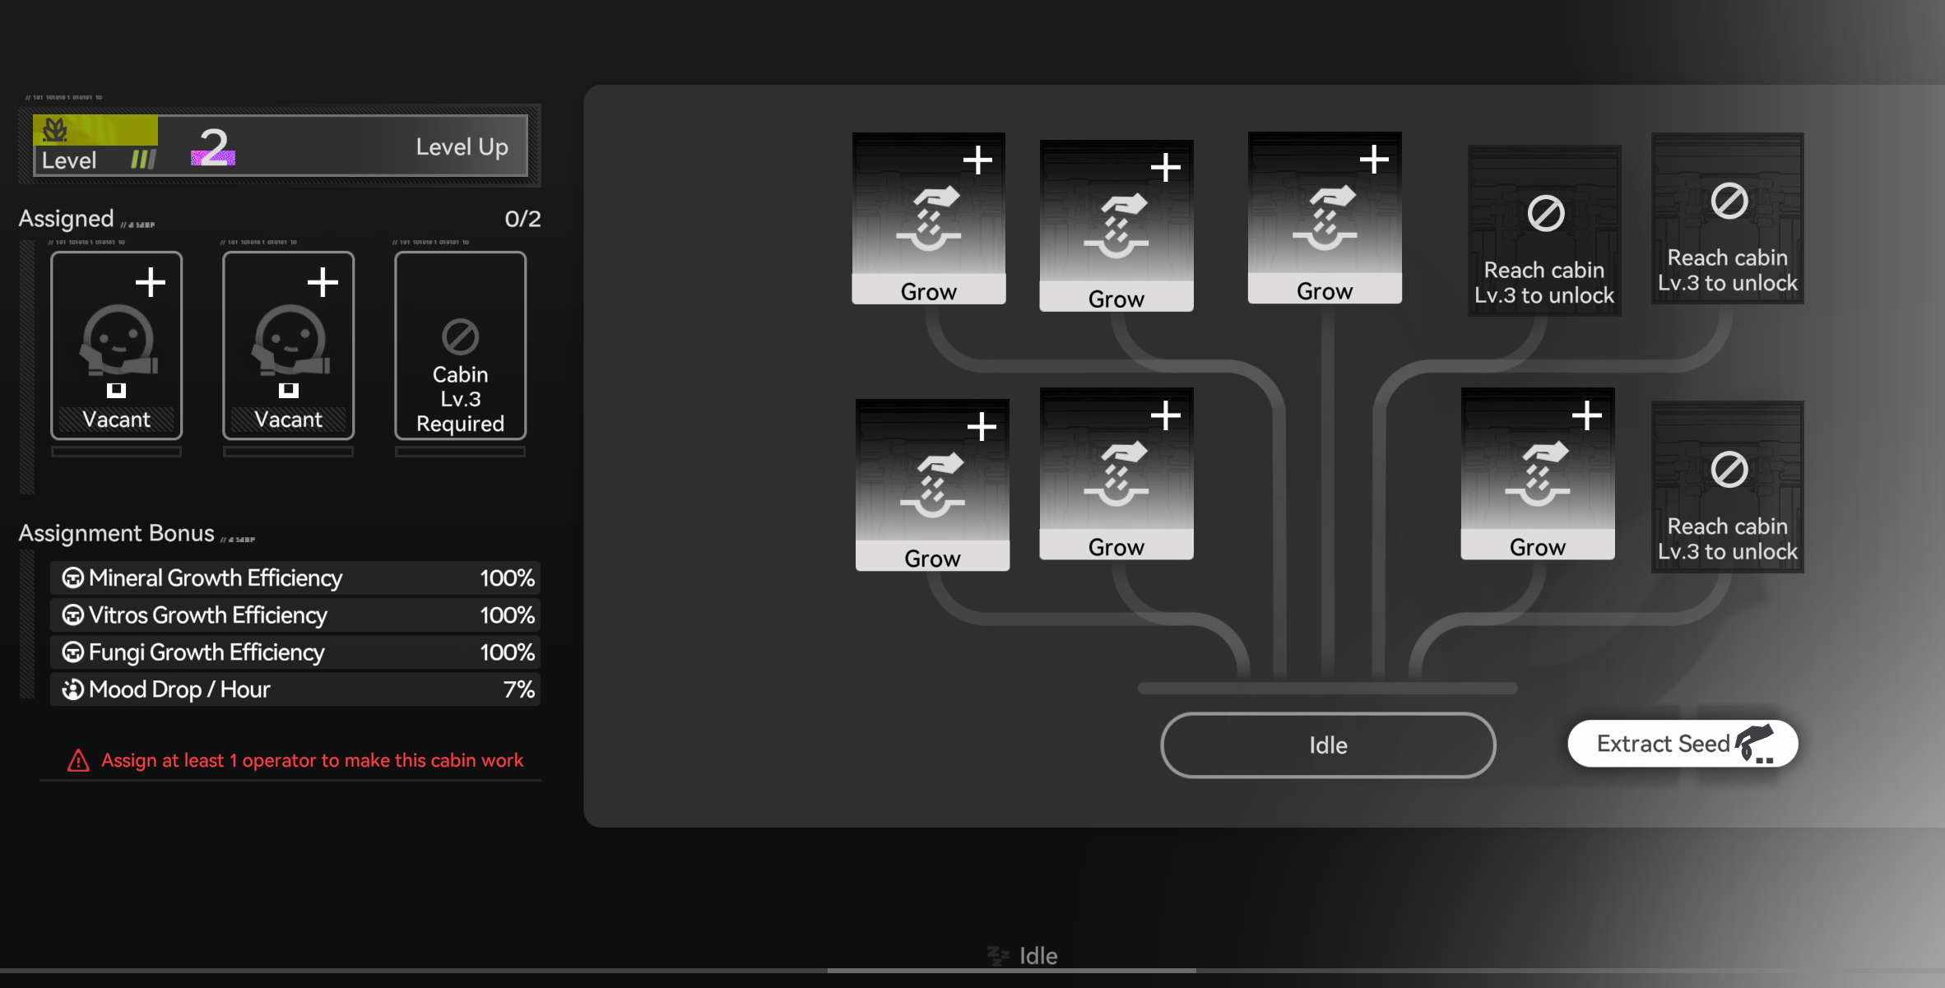The height and width of the screenshot is (988, 1945).
Task: Click the bottom-row Grow slot right of trunk
Action: click(1537, 474)
